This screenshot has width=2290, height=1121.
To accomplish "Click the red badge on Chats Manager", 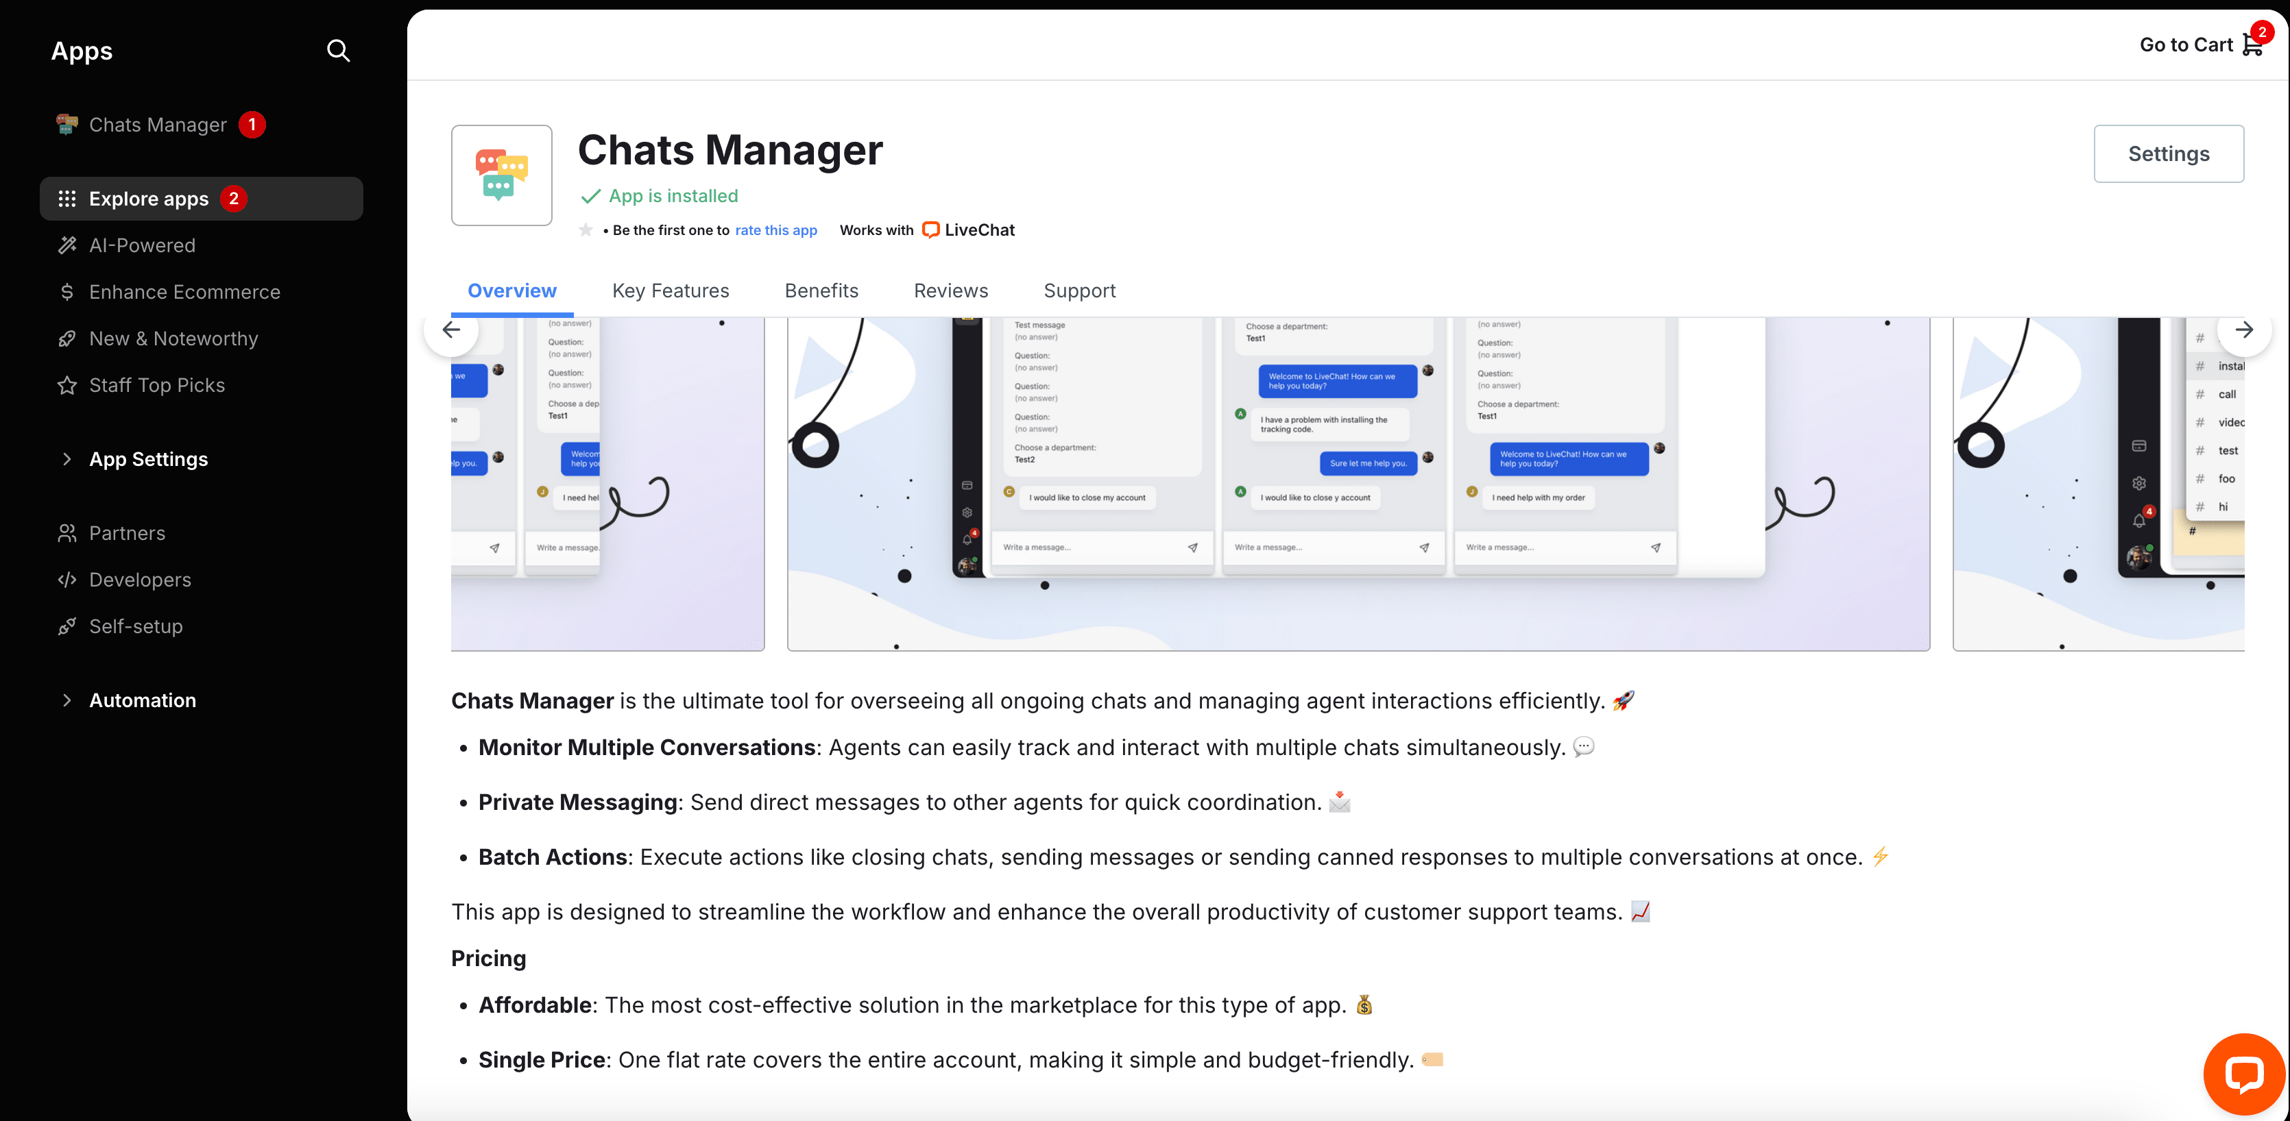I will [252, 124].
